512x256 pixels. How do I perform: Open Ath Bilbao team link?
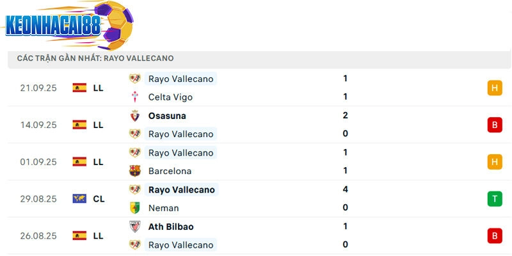coord(170,227)
